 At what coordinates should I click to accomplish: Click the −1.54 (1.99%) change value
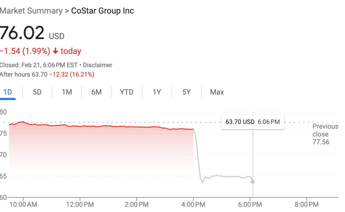click(25, 51)
